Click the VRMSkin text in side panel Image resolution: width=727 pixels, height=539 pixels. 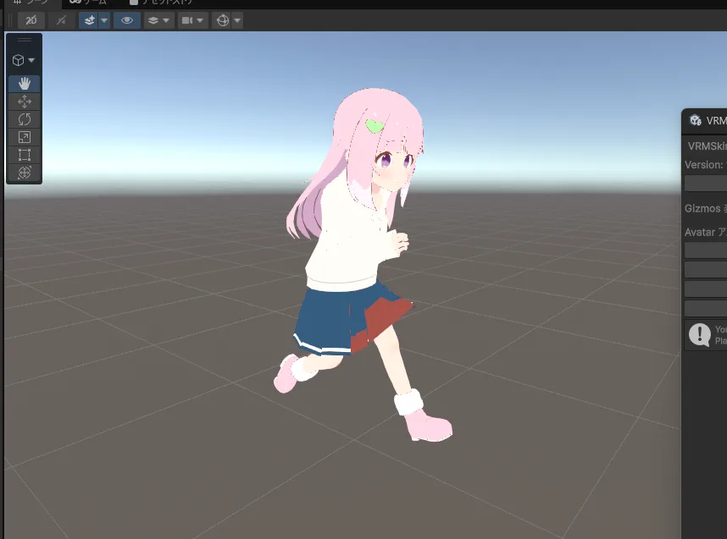pos(707,146)
